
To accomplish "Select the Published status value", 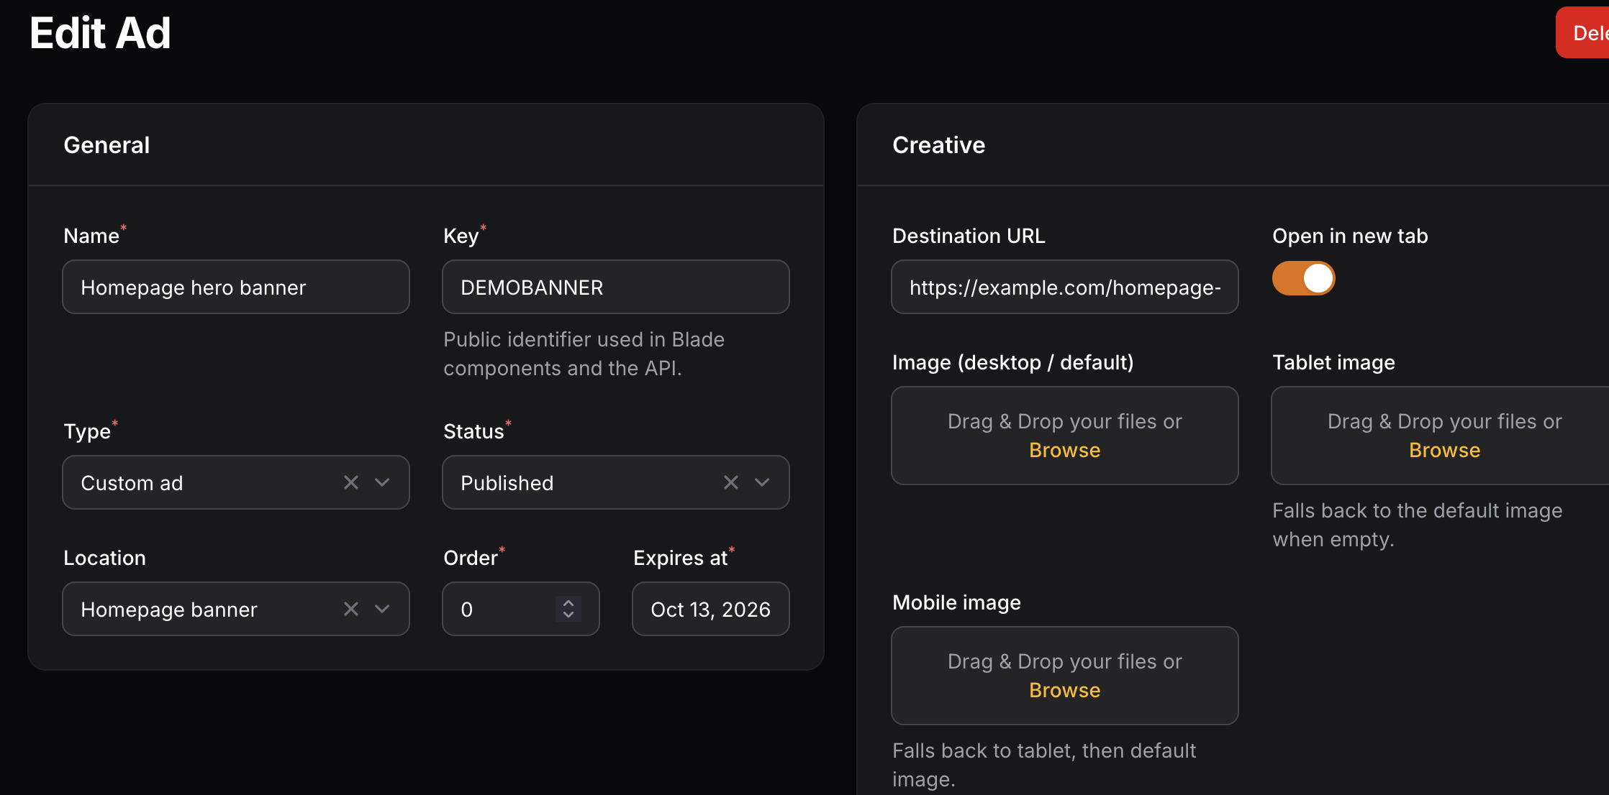I will (x=507, y=483).
